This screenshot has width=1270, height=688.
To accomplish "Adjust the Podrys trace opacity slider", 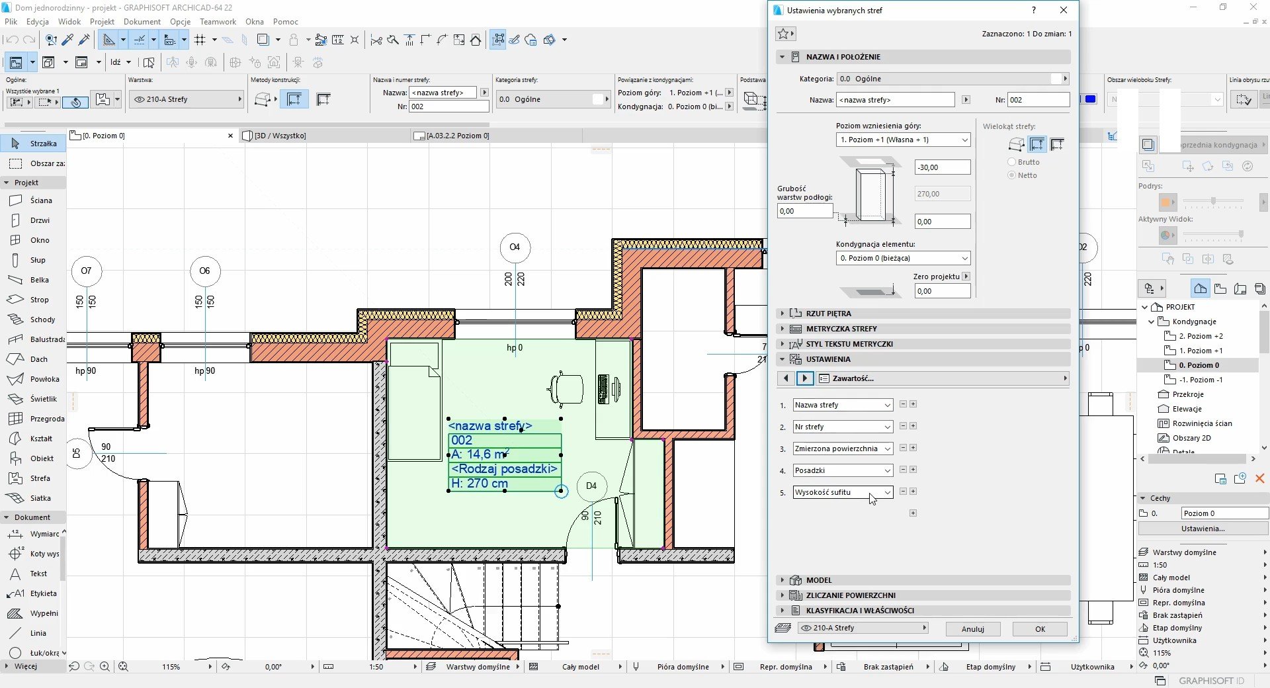I will tap(1213, 200).
